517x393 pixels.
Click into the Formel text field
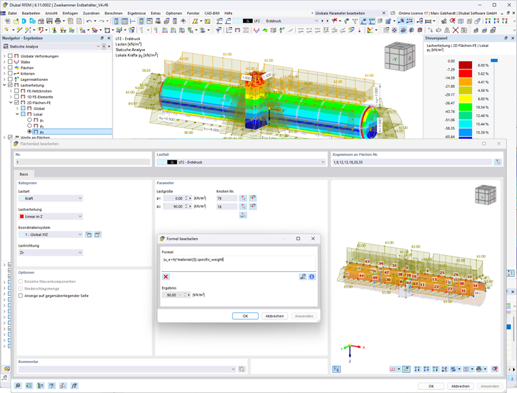pos(239,263)
